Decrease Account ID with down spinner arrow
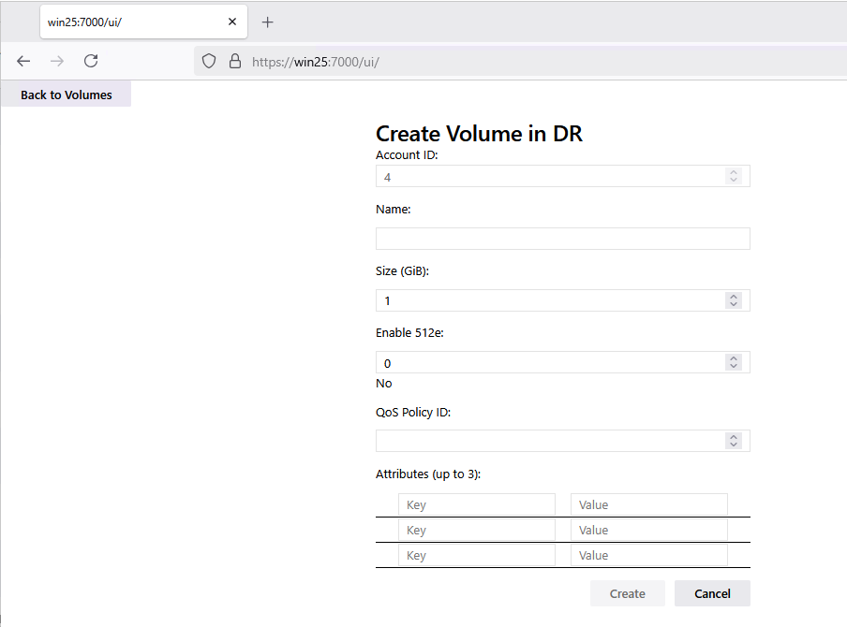Screen dimensions: 847x627 tap(734, 181)
